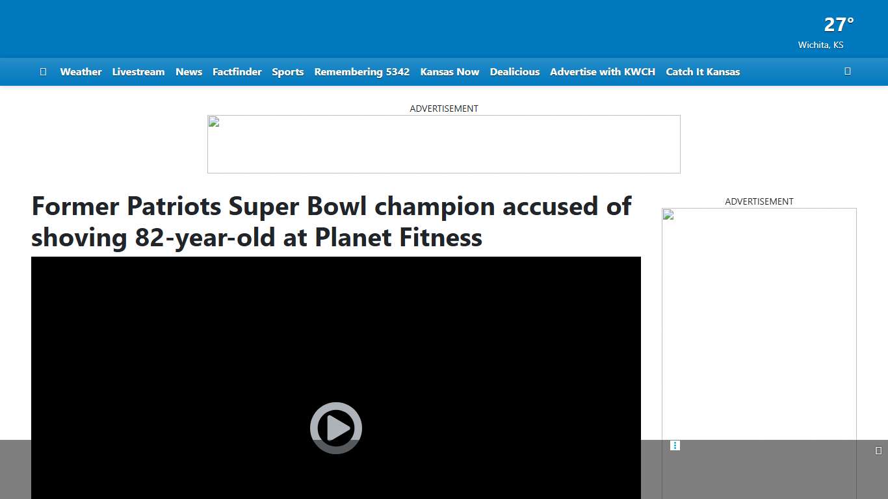Screen dimensions: 888x499
Task: Click the temperature reading showing 27 degrees
Action: coord(837,24)
